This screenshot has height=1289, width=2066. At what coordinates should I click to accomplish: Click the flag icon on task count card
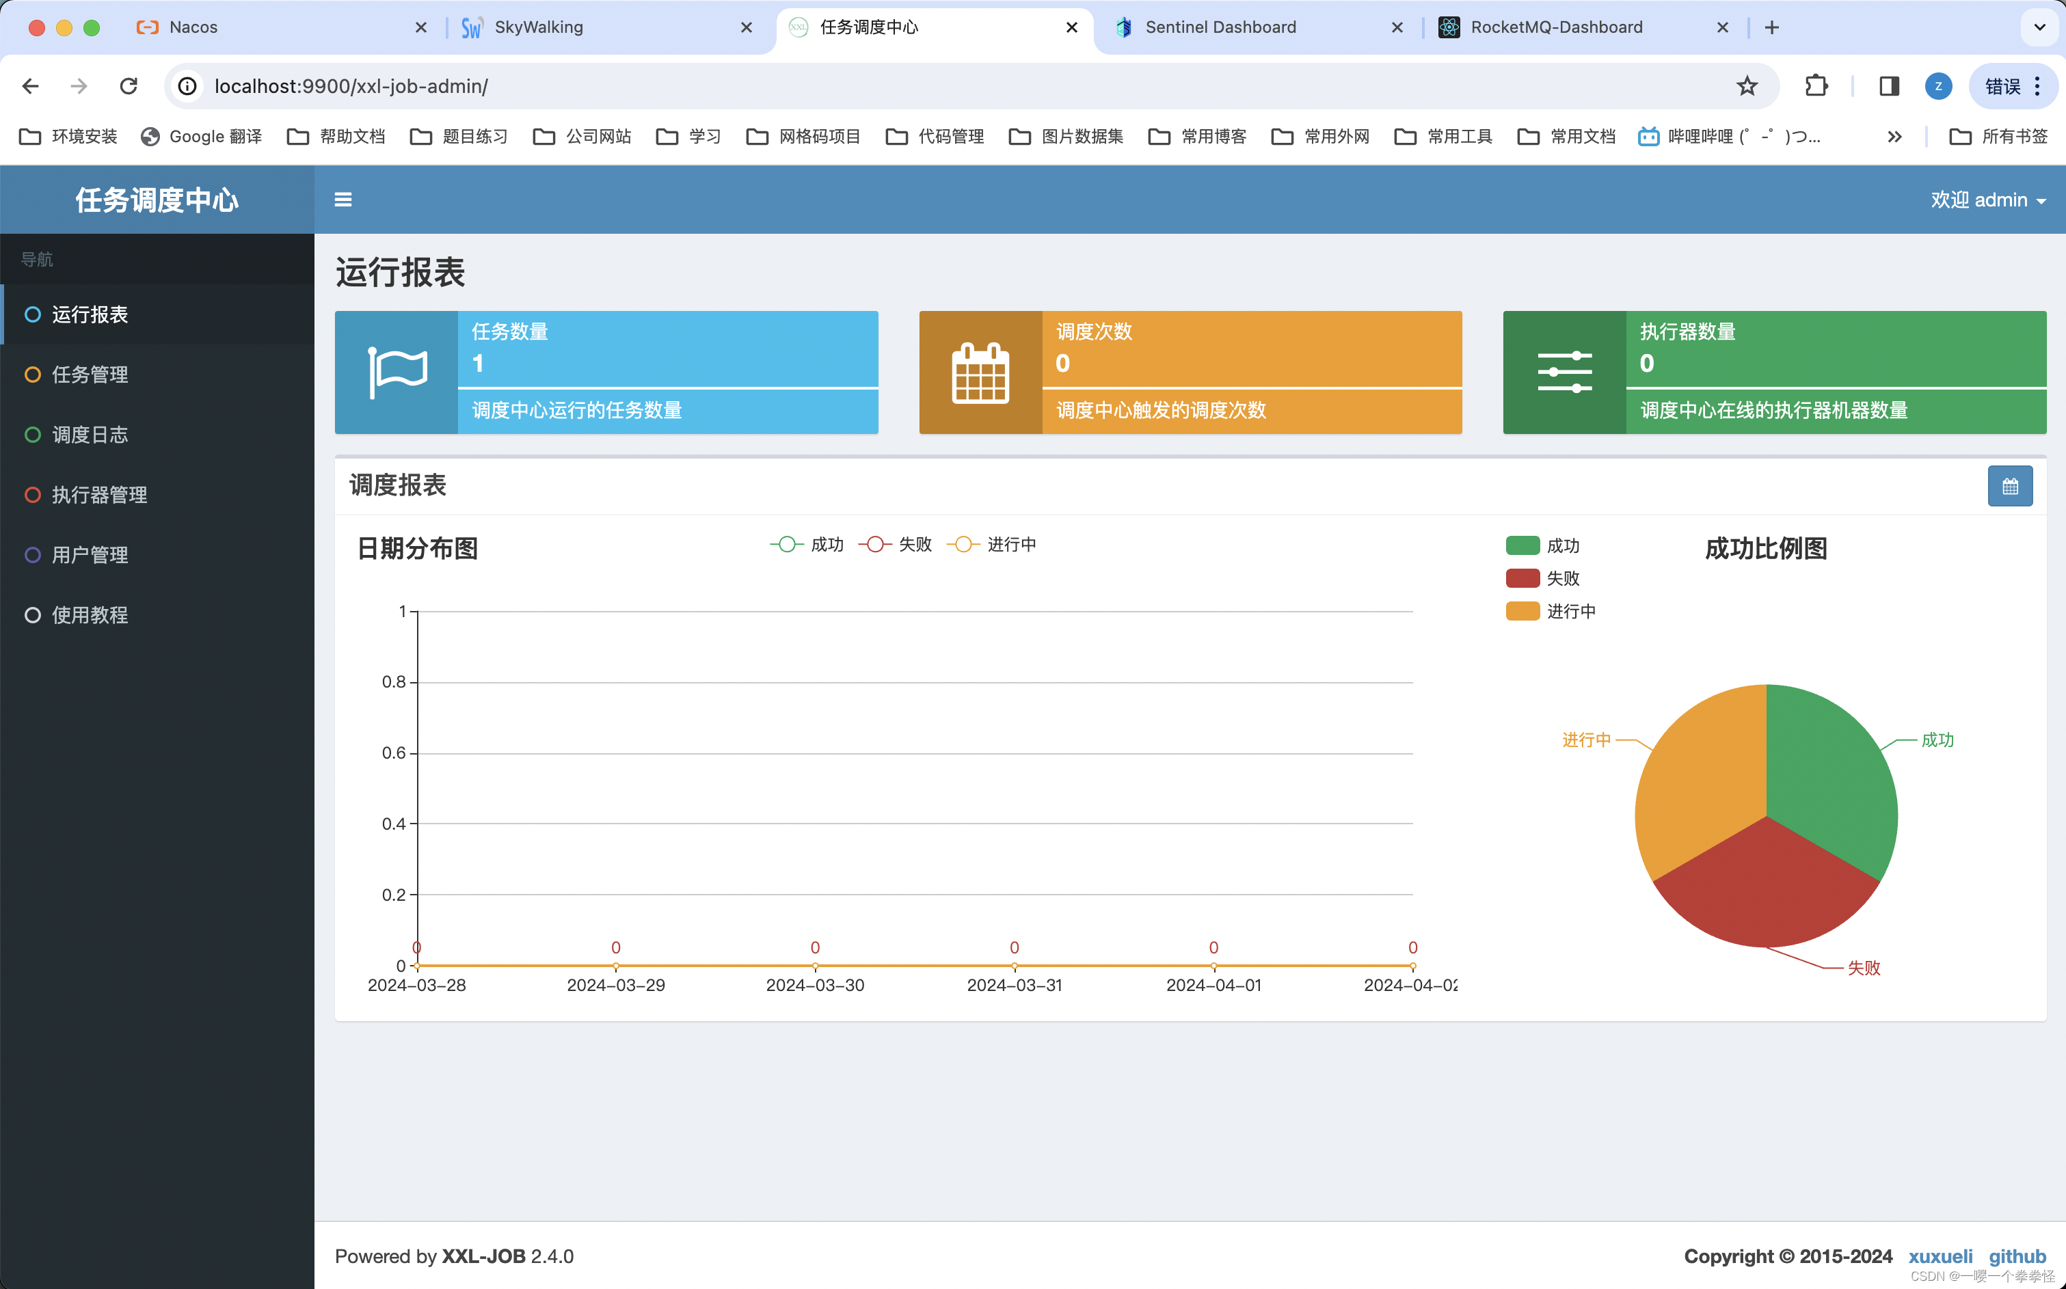[x=397, y=372]
